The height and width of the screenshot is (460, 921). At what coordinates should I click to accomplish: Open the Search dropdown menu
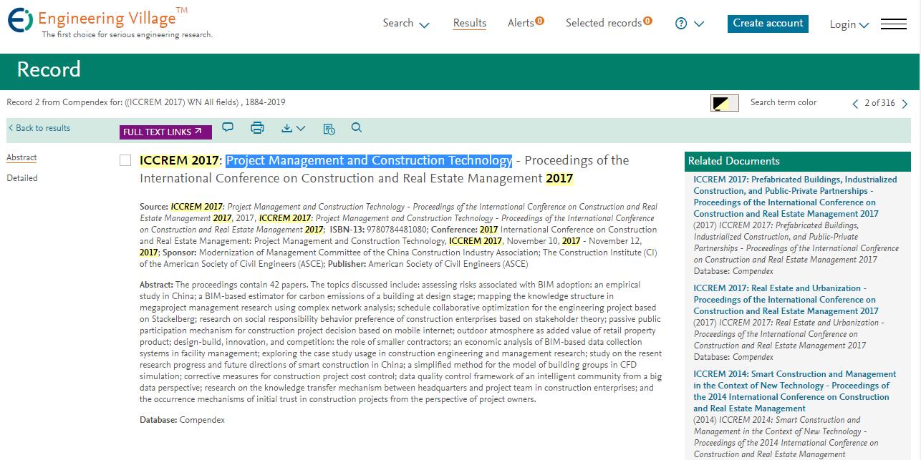(406, 24)
